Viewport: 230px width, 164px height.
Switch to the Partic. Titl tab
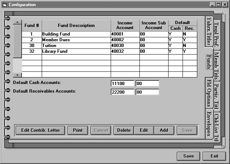[216, 95]
